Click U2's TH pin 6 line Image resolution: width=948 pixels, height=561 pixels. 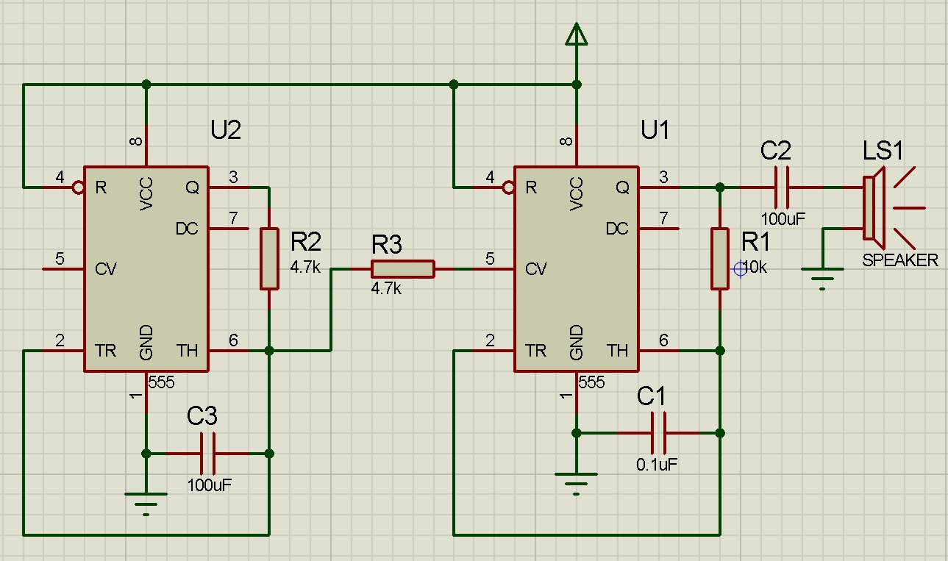[x=229, y=351]
